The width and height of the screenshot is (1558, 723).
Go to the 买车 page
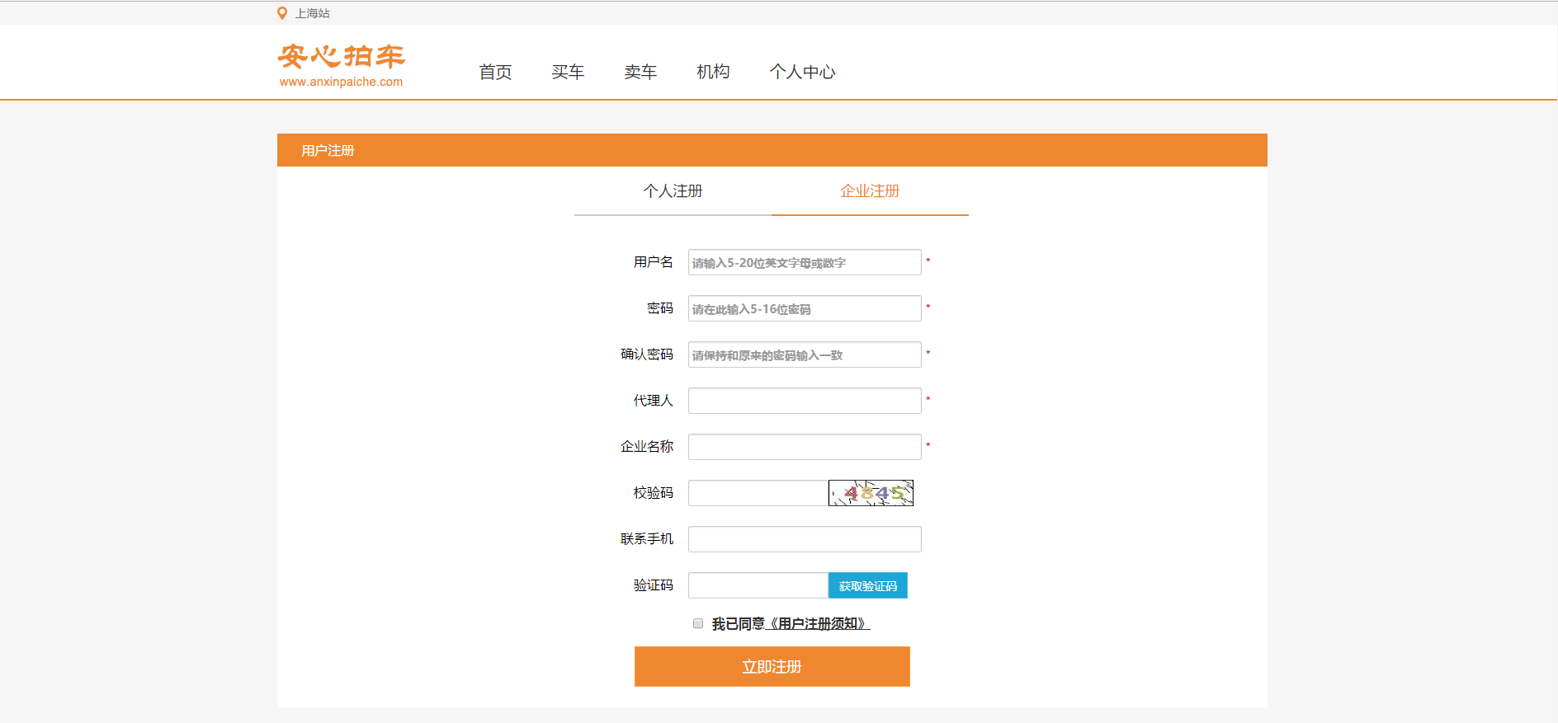click(568, 73)
